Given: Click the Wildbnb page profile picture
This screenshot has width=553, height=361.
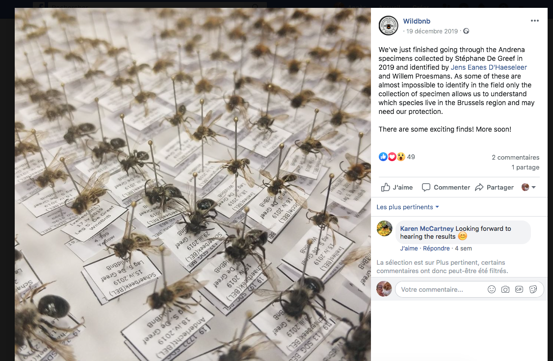Looking at the screenshot, I should (388, 26).
